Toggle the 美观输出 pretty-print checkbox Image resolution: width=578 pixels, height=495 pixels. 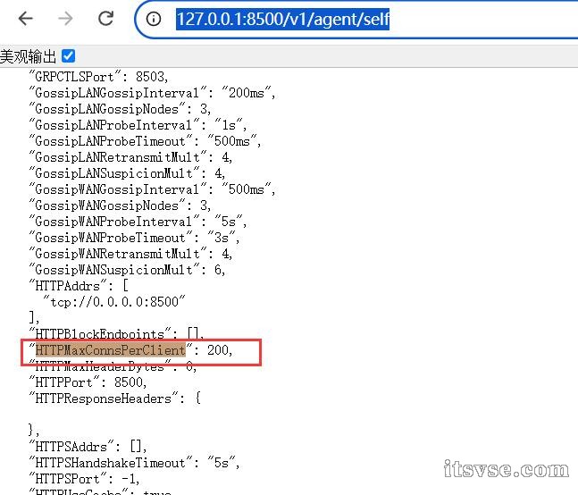(69, 56)
